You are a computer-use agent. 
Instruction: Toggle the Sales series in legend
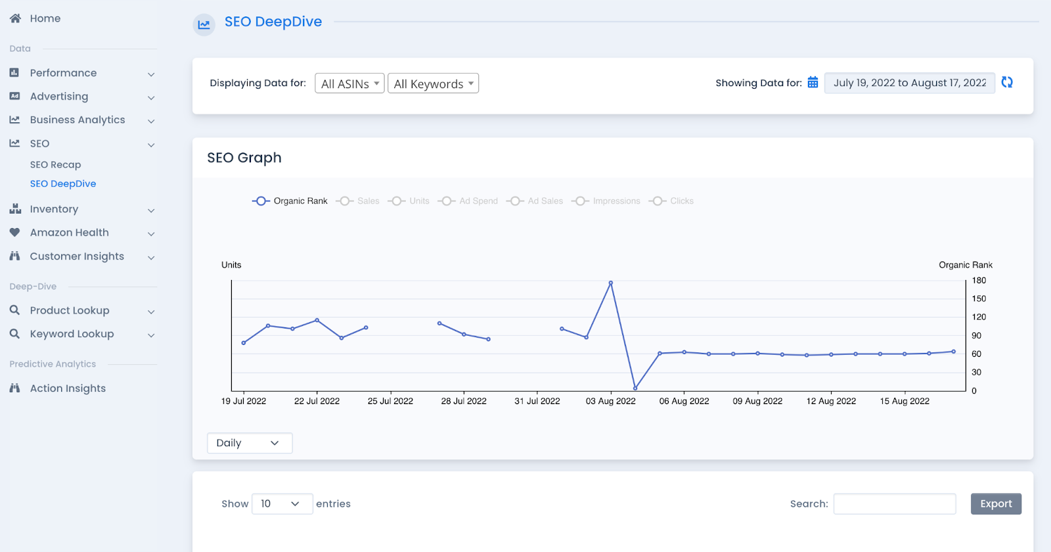[x=358, y=201]
